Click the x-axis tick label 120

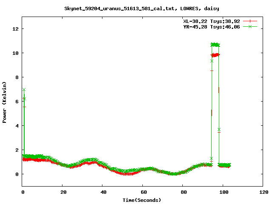click(264, 192)
